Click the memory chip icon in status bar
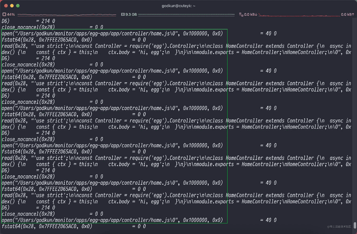Screen dimensions: 357x234 pos(123,14)
